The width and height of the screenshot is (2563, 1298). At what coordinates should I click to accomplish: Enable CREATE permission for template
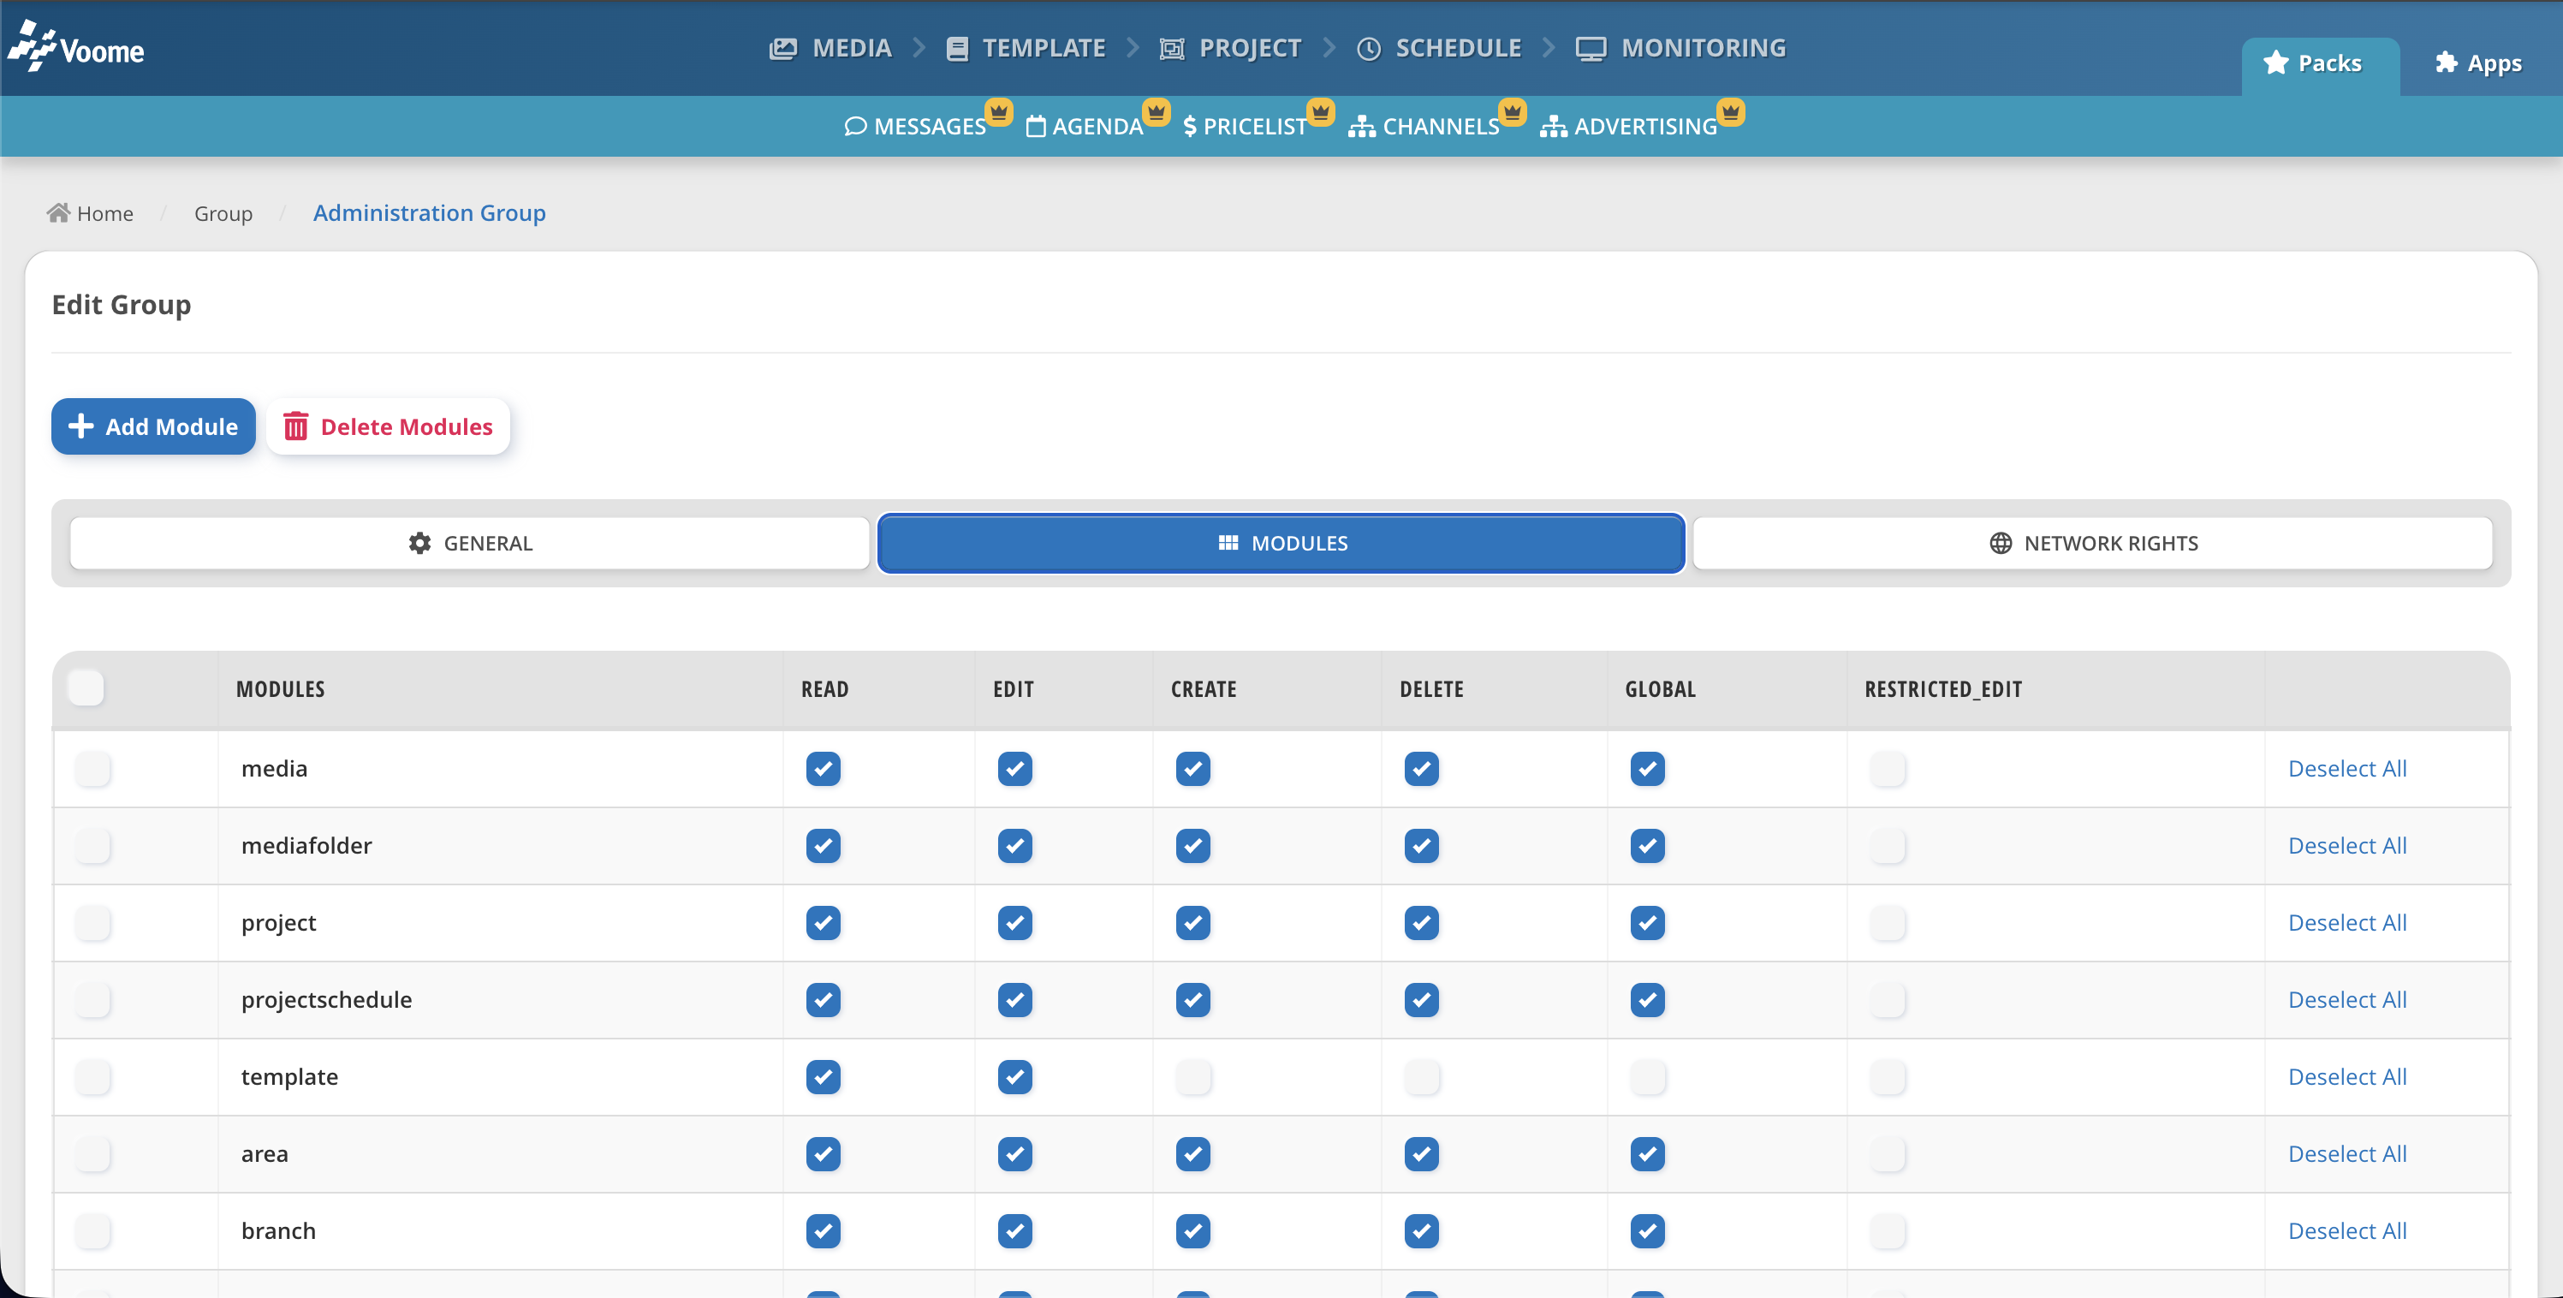(x=1193, y=1076)
